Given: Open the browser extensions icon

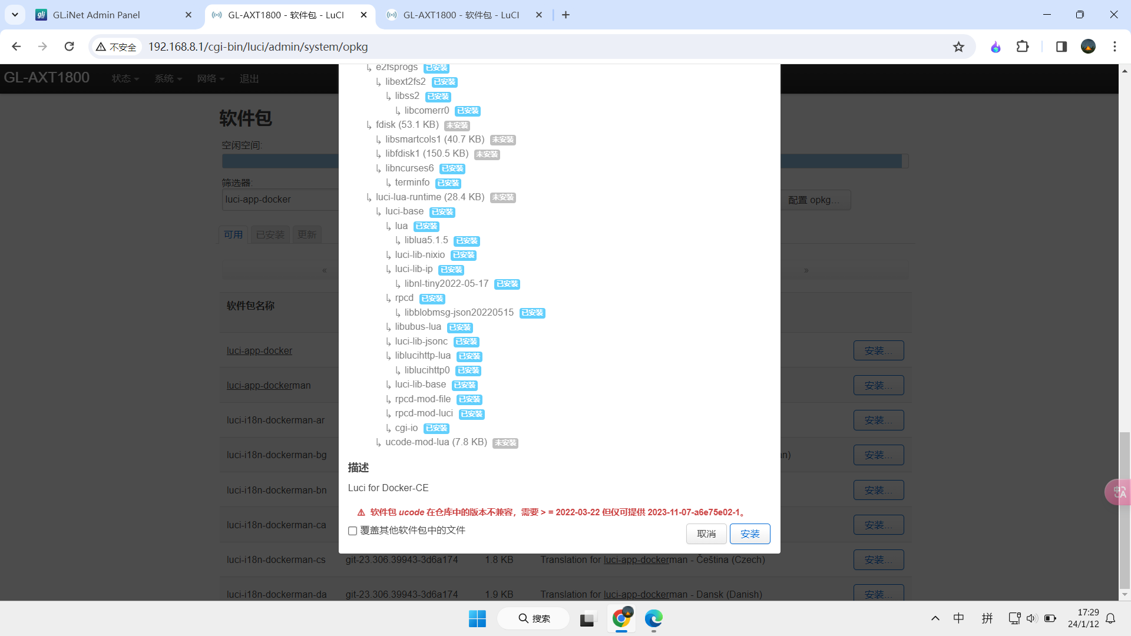Looking at the screenshot, I should coord(1023,47).
